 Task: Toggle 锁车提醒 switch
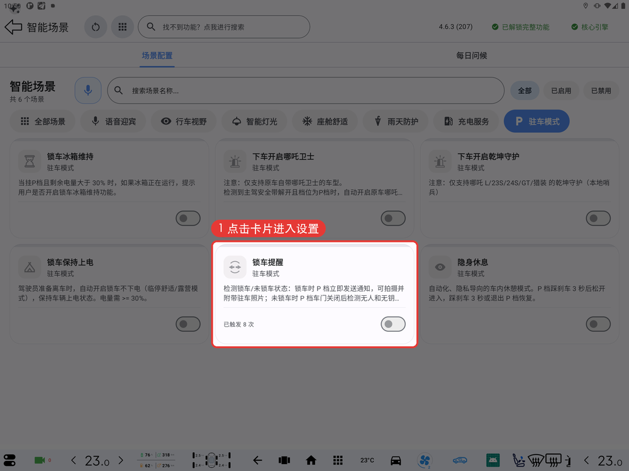click(393, 324)
